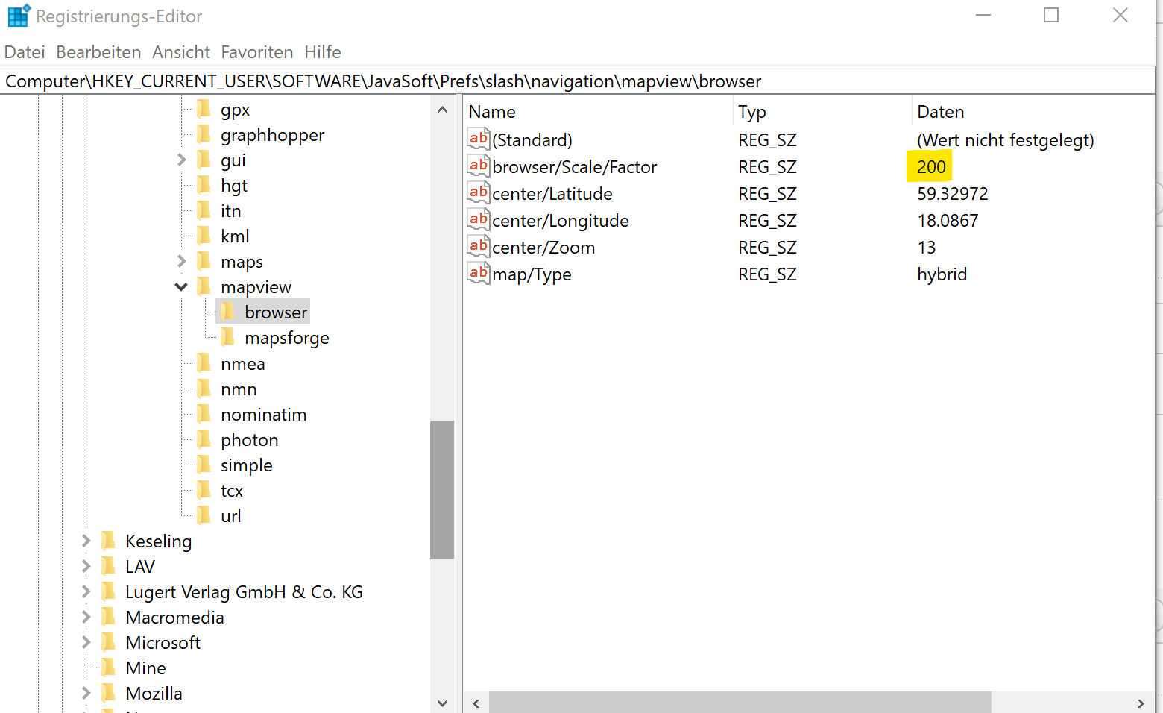Expand the gui registry key
This screenshot has width=1163, height=713.
tap(181, 160)
